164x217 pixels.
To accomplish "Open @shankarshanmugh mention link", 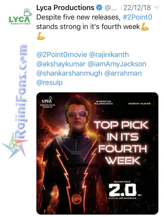I will coord(69,73).
